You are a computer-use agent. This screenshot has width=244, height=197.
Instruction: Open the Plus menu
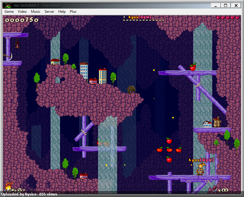coord(73,12)
